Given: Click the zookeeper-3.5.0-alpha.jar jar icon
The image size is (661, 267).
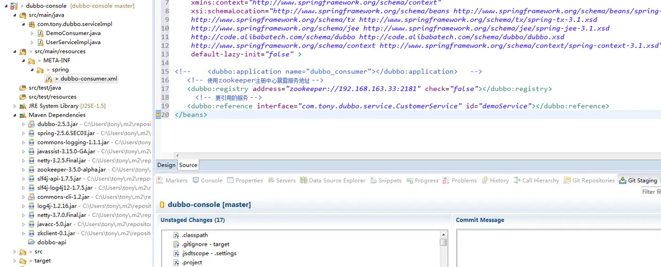Looking at the screenshot, I should (x=32, y=170).
